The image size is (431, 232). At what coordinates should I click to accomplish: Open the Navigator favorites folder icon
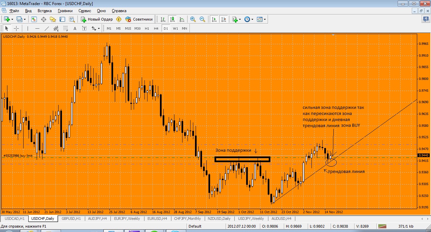[53, 19]
